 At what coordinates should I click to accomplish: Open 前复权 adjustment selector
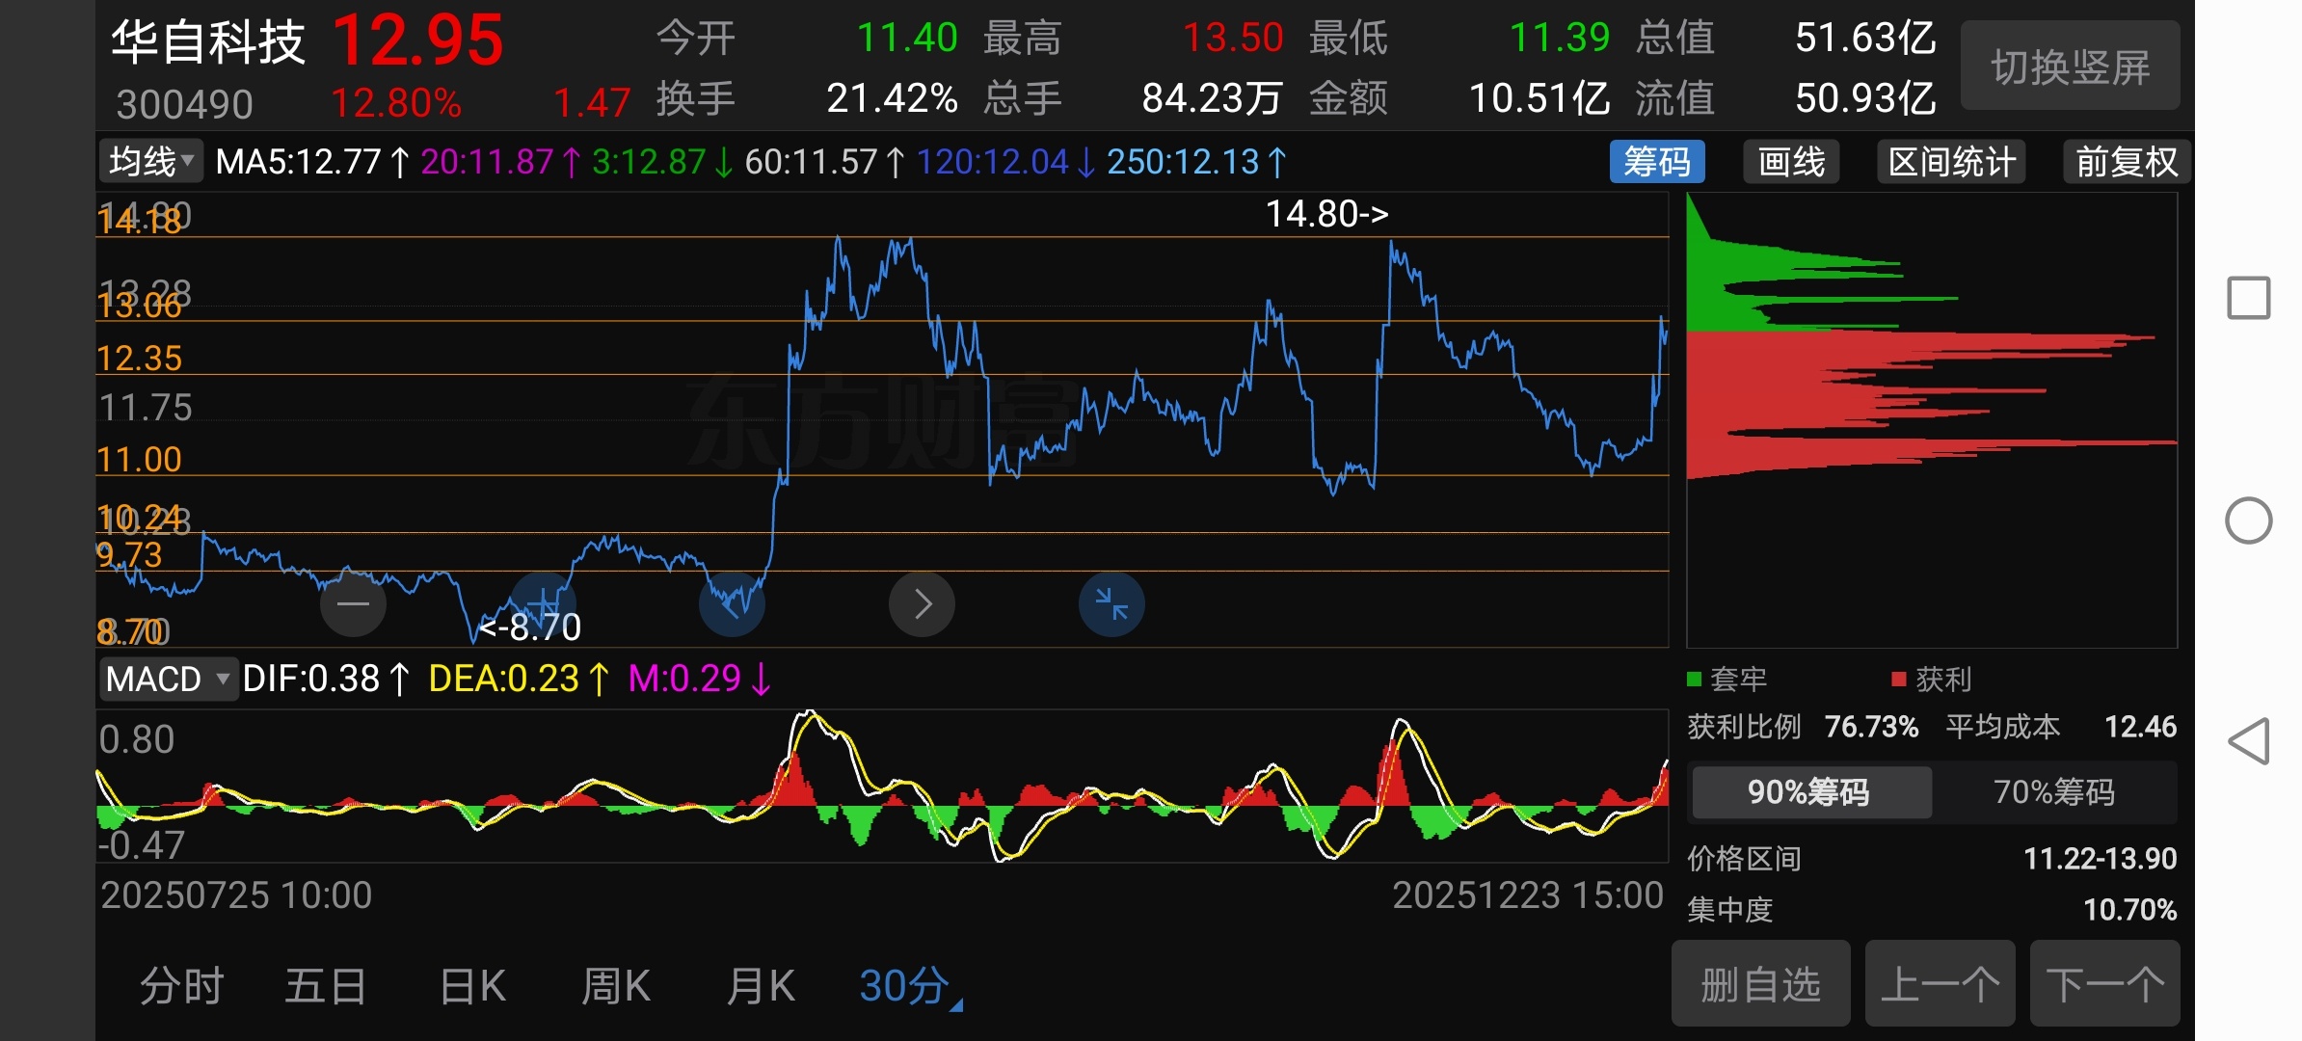[x=2126, y=162]
